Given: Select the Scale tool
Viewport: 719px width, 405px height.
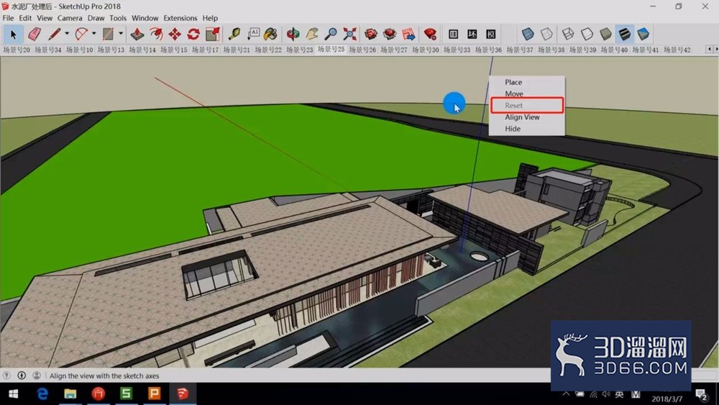Looking at the screenshot, I should 212,35.
